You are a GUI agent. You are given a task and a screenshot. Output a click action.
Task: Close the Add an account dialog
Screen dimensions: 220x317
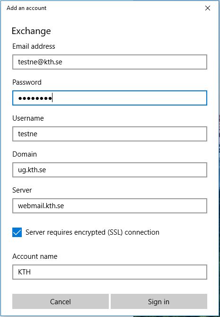click(208, 8)
